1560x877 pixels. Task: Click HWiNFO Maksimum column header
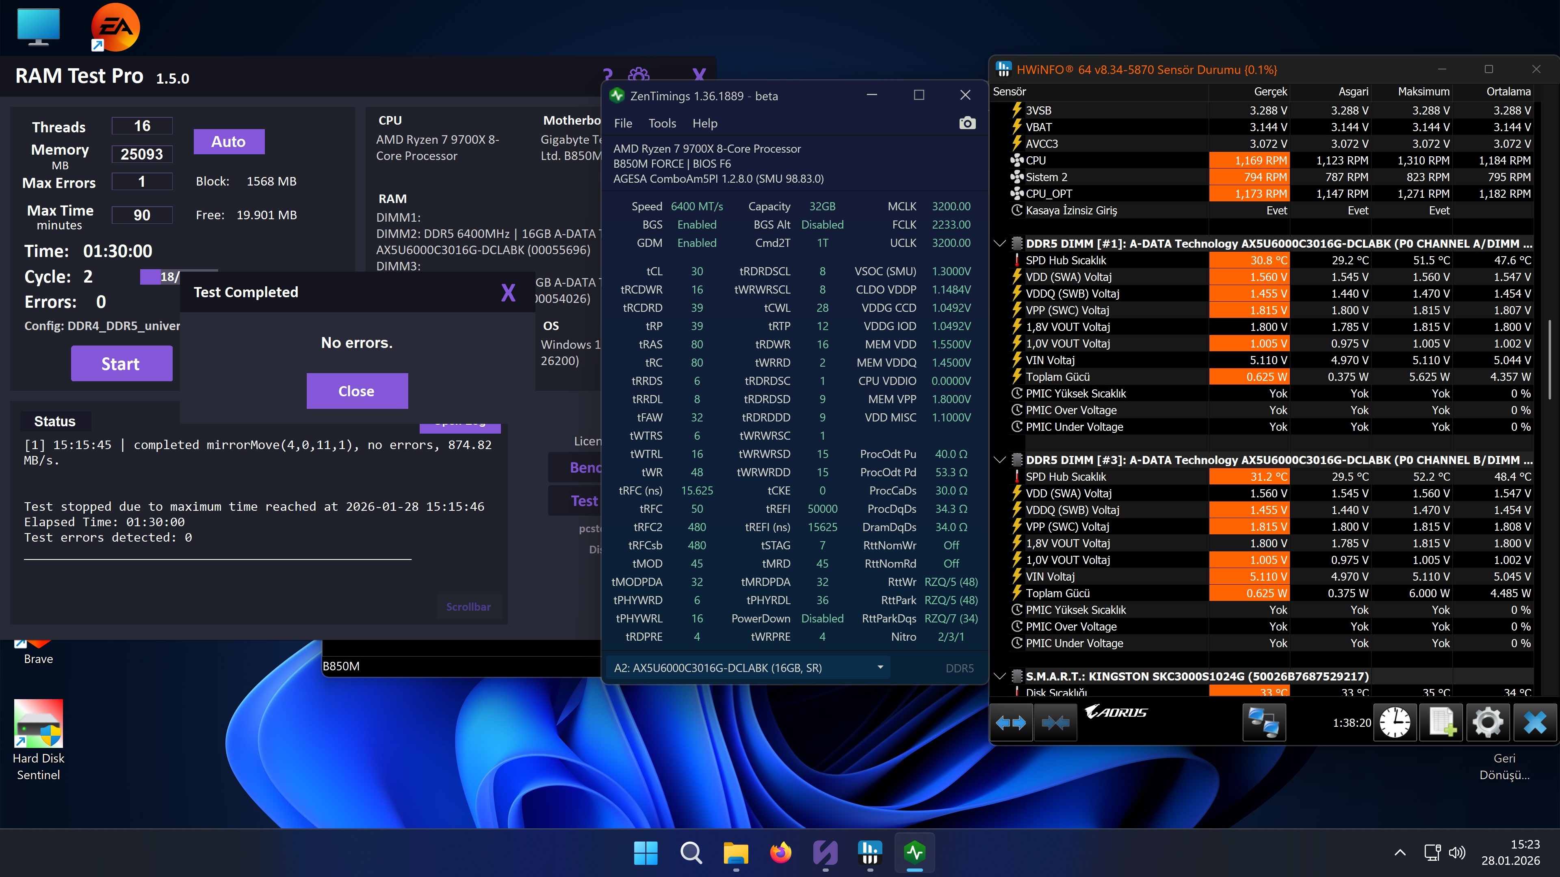1412,91
